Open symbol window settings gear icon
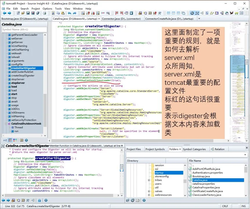Viewport: 250px width, 209px height. 26,140
